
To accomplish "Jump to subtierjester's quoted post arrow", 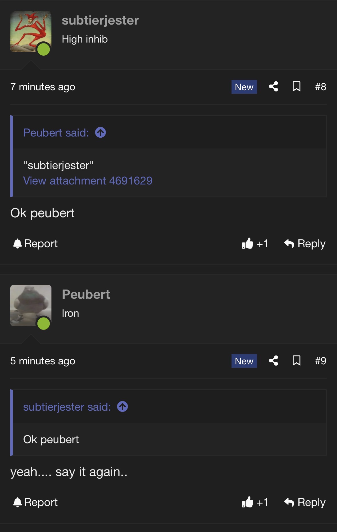I will point(122,407).
